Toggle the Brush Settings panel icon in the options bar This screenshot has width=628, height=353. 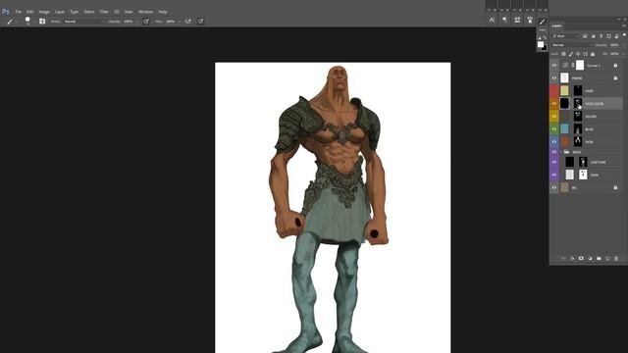(x=42, y=22)
